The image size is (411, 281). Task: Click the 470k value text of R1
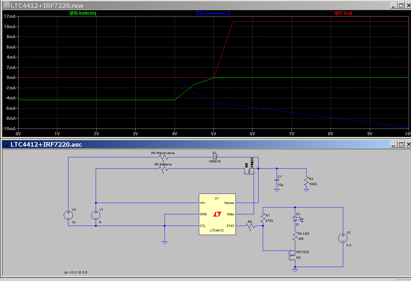point(269,220)
